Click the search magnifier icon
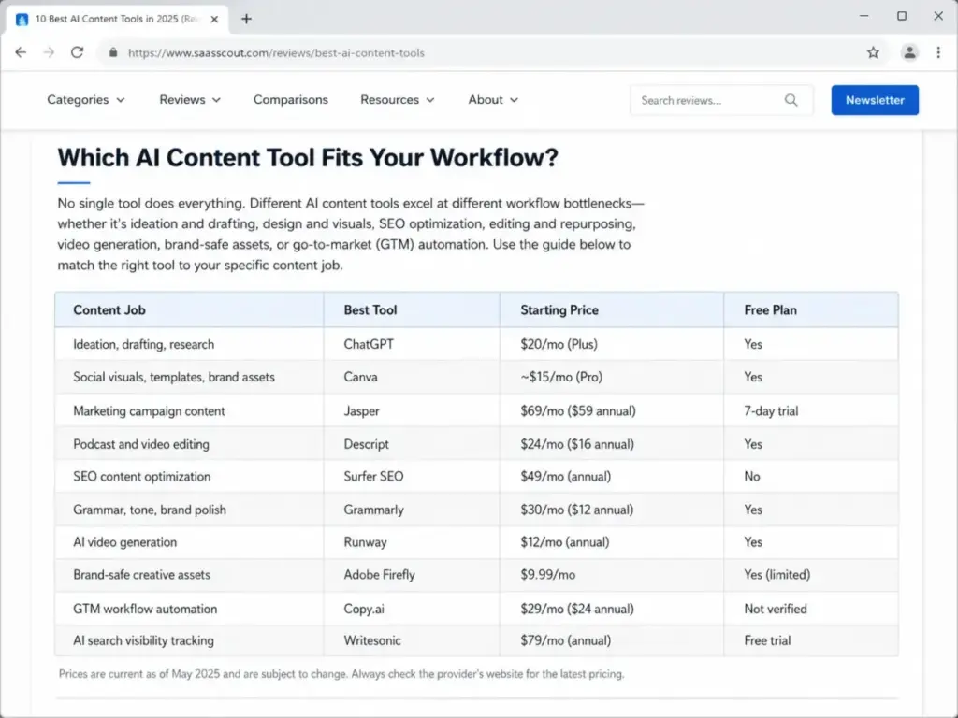 (791, 100)
